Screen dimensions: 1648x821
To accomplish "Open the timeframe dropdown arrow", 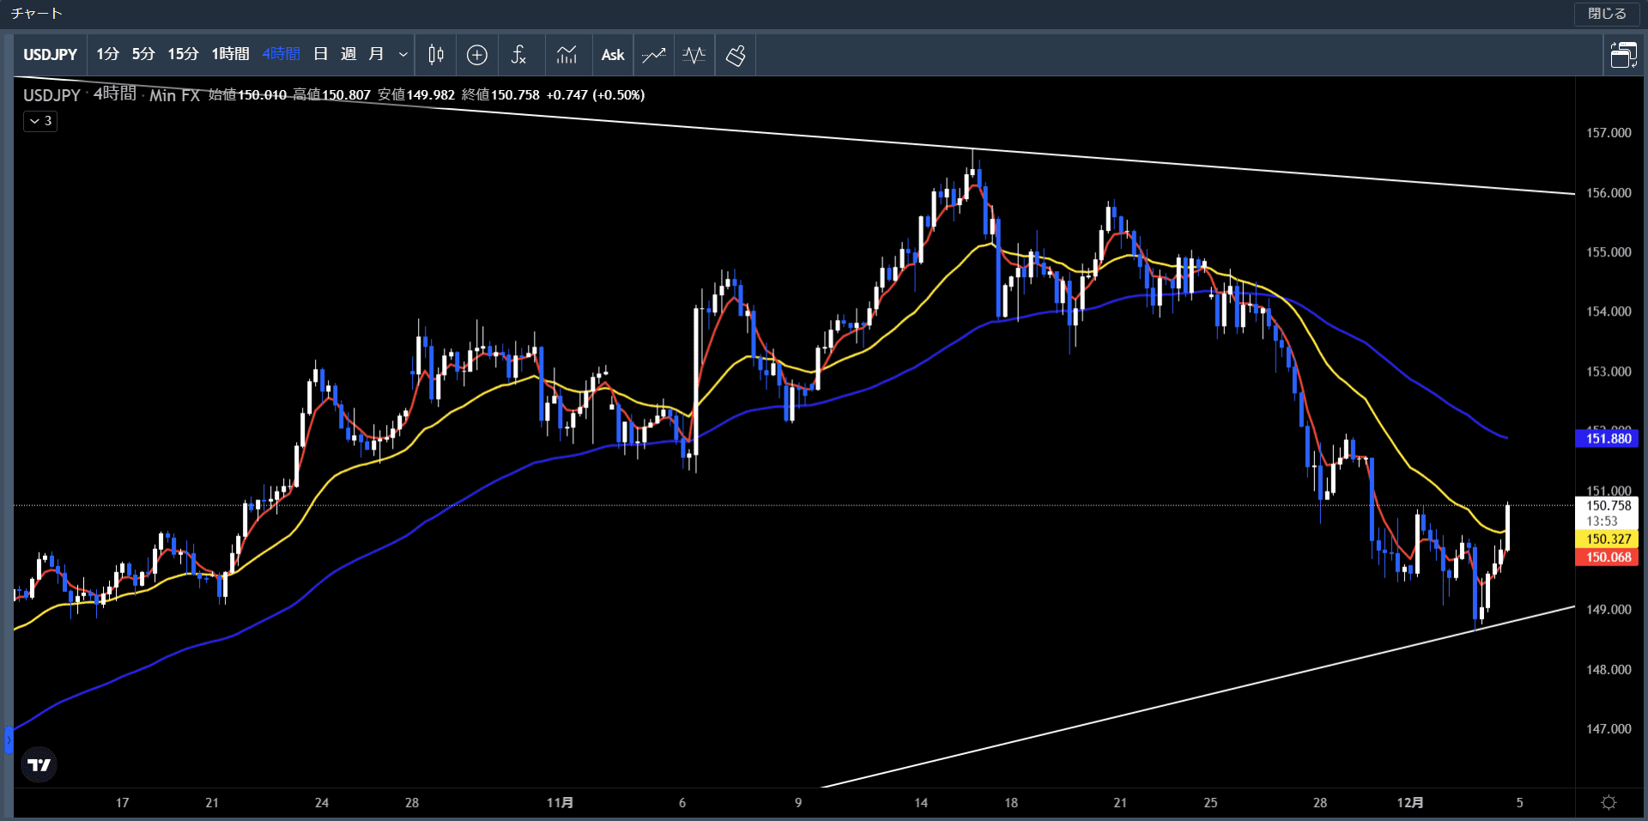I will 403,55.
